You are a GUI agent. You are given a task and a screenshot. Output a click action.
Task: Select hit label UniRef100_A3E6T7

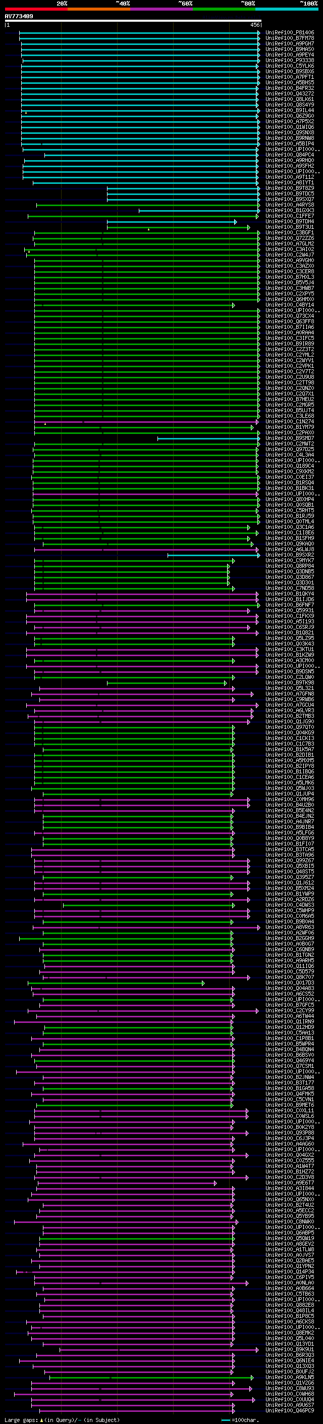click(290, 1183)
